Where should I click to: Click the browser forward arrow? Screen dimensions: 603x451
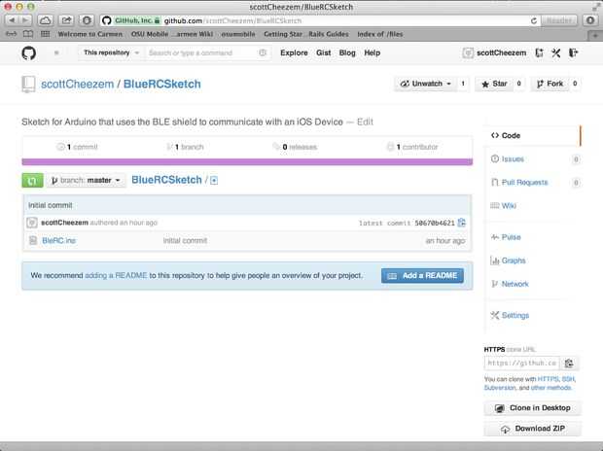(x=25, y=20)
